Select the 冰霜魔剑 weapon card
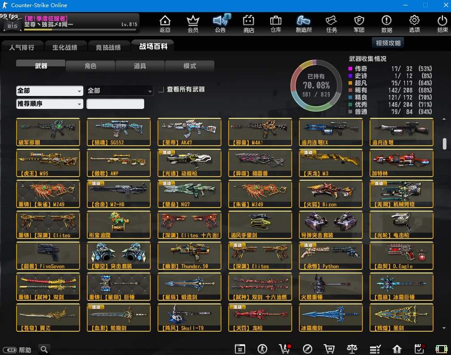The height and width of the screenshot is (355, 451). click(x=331, y=317)
